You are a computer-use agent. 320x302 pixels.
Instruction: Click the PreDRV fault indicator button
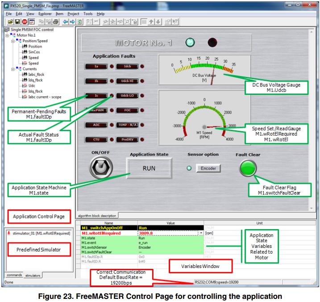[x=127, y=140]
